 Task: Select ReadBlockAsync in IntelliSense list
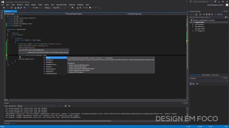tap(55, 64)
